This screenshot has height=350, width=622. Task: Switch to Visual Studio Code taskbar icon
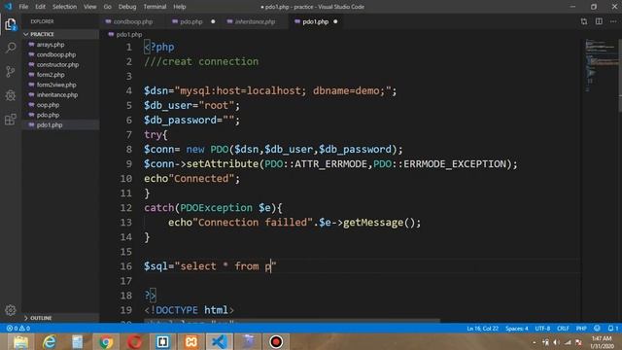pyautogui.click(x=220, y=341)
